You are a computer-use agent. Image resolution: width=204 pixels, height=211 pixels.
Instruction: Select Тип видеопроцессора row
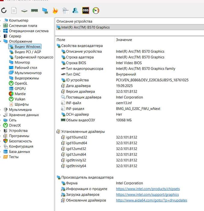point(118,69)
